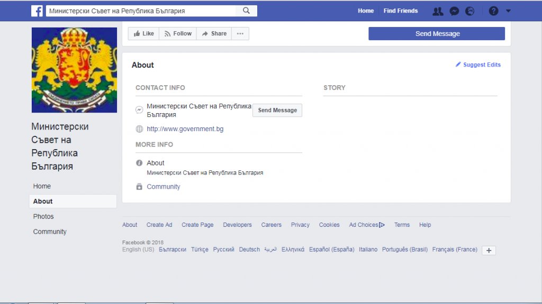Open the Friend Requests icon
Image resolution: width=542 pixels, height=304 pixels.
click(438, 11)
